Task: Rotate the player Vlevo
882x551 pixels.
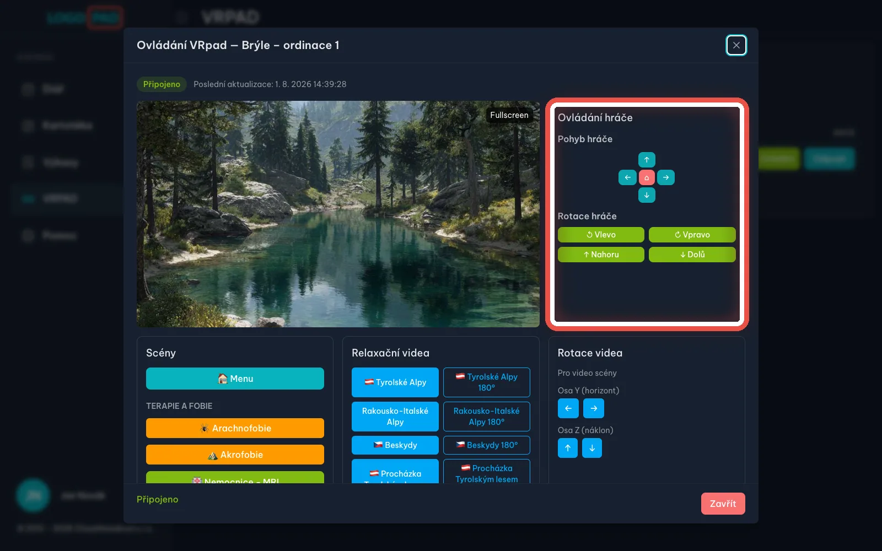Action: click(x=601, y=235)
